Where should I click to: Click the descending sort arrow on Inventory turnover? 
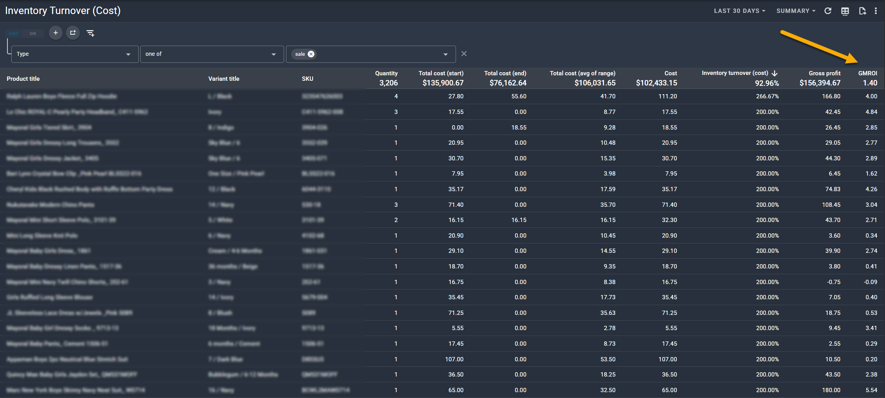coord(775,73)
